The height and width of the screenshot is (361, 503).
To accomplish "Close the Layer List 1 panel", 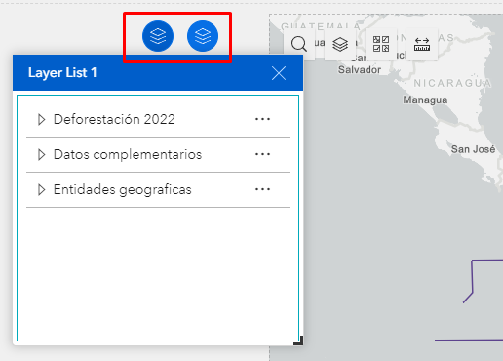I will coord(279,73).
